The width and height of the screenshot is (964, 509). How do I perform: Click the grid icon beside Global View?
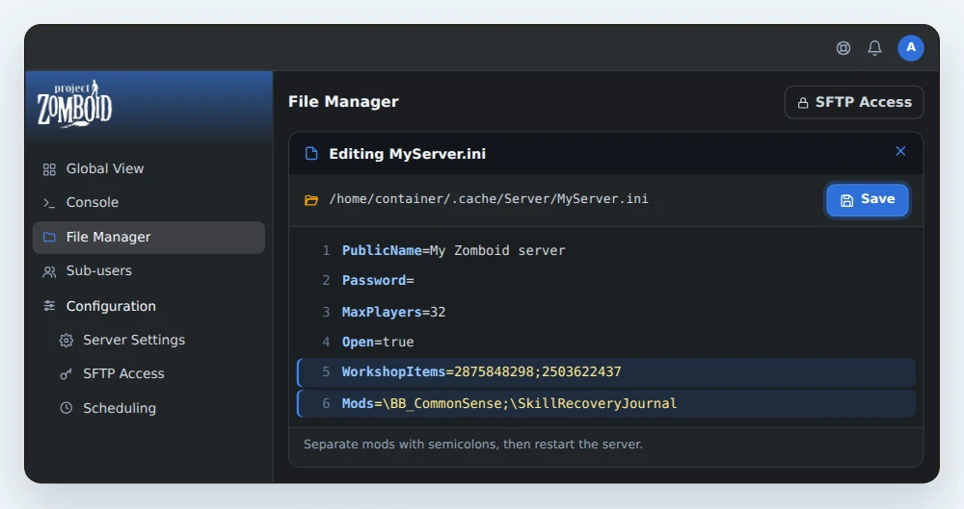49,169
